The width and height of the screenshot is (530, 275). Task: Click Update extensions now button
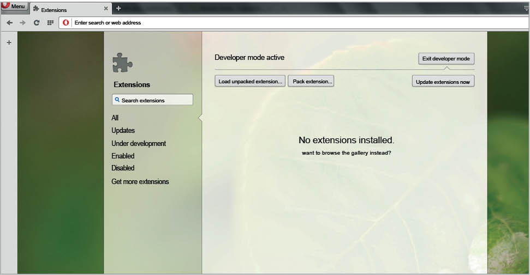[443, 82]
